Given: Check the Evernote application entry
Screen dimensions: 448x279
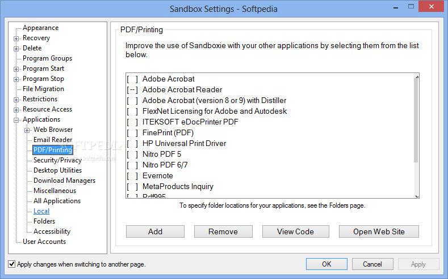Looking at the screenshot, I should [132, 175].
